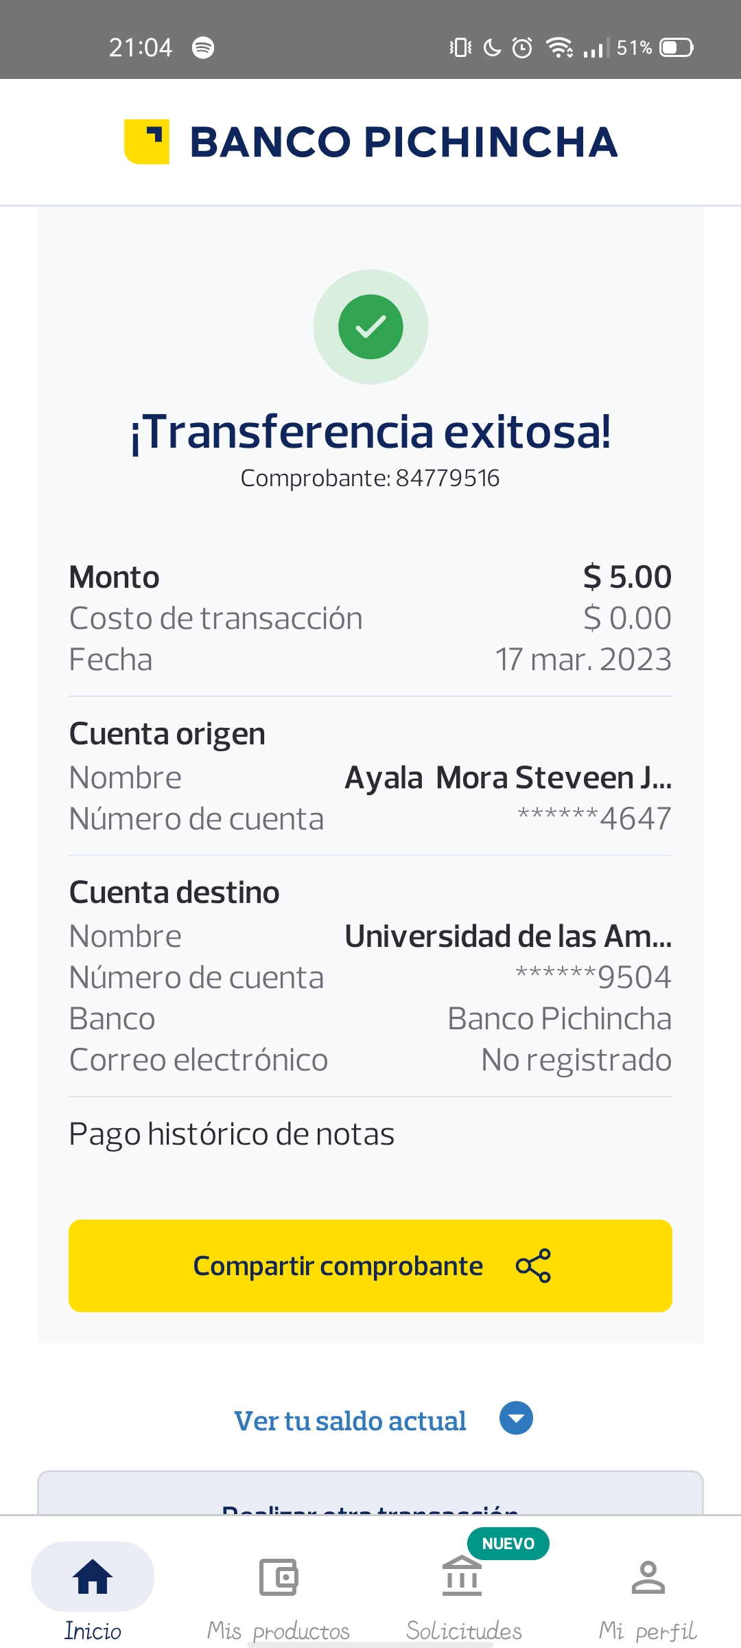
Task: Switch to the Mi perfil tab label
Action: click(x=648, y=1630)
